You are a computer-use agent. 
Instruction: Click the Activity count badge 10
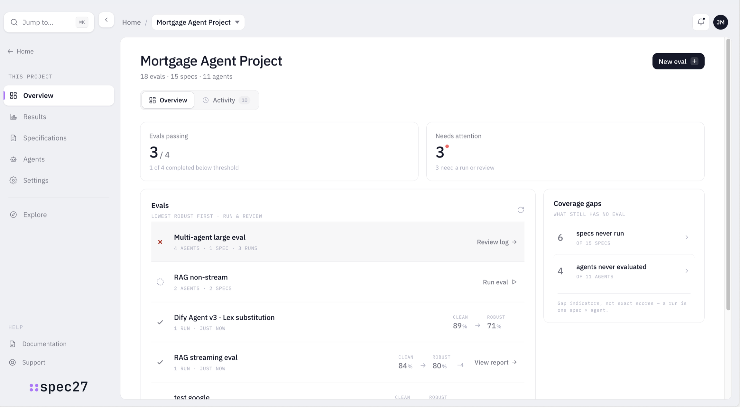point(245,100)
